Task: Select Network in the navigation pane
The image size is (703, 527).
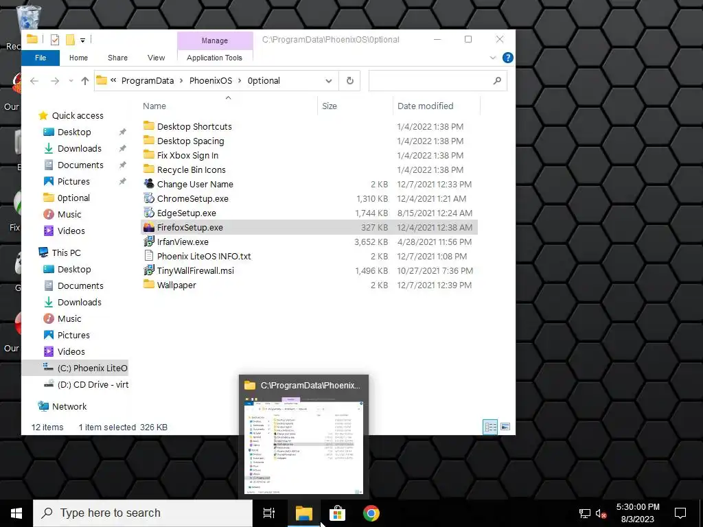Action: 69,407
